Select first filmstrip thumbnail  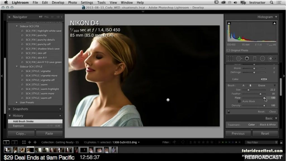point(8,150)
